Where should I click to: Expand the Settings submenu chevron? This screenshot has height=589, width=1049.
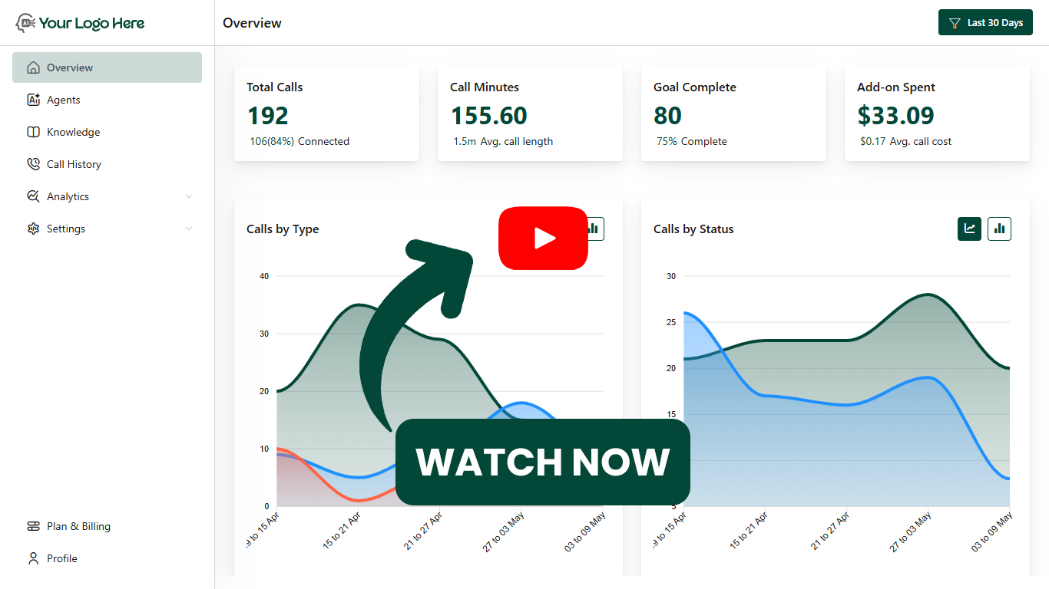pyautogui.click(x=189, y=229)
